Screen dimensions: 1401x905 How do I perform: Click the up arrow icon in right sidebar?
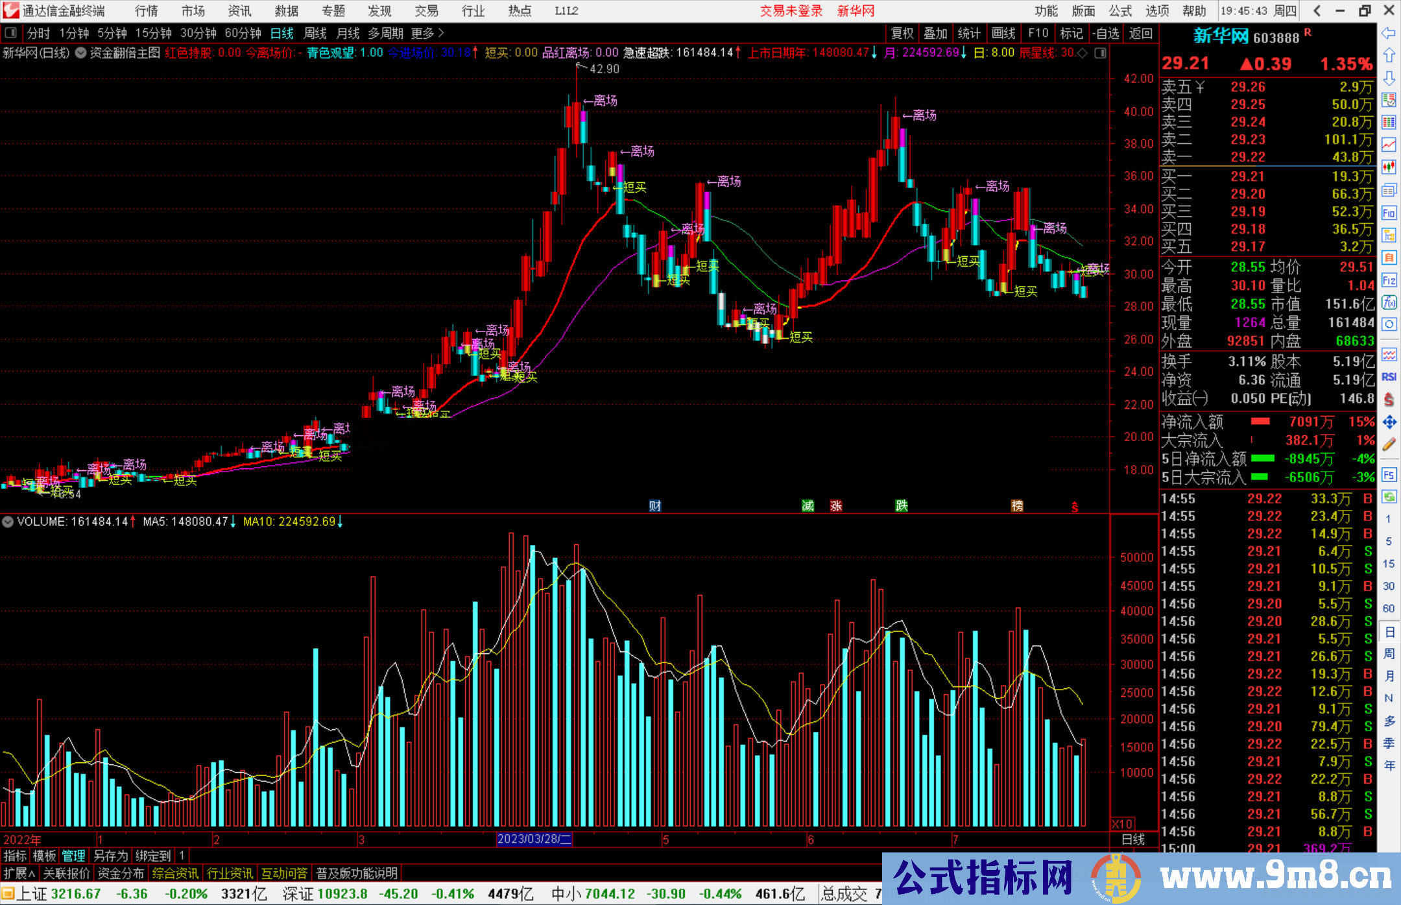[x=1389, y=56]
